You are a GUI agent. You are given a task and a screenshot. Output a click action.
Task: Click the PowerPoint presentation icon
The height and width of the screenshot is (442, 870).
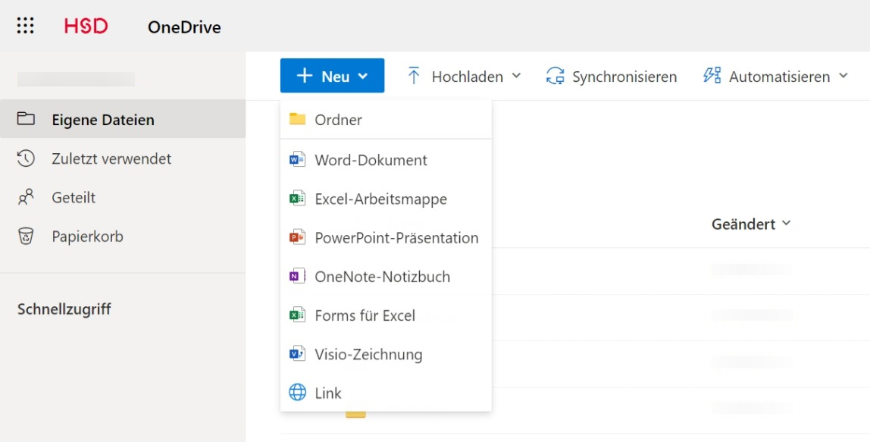297,237
